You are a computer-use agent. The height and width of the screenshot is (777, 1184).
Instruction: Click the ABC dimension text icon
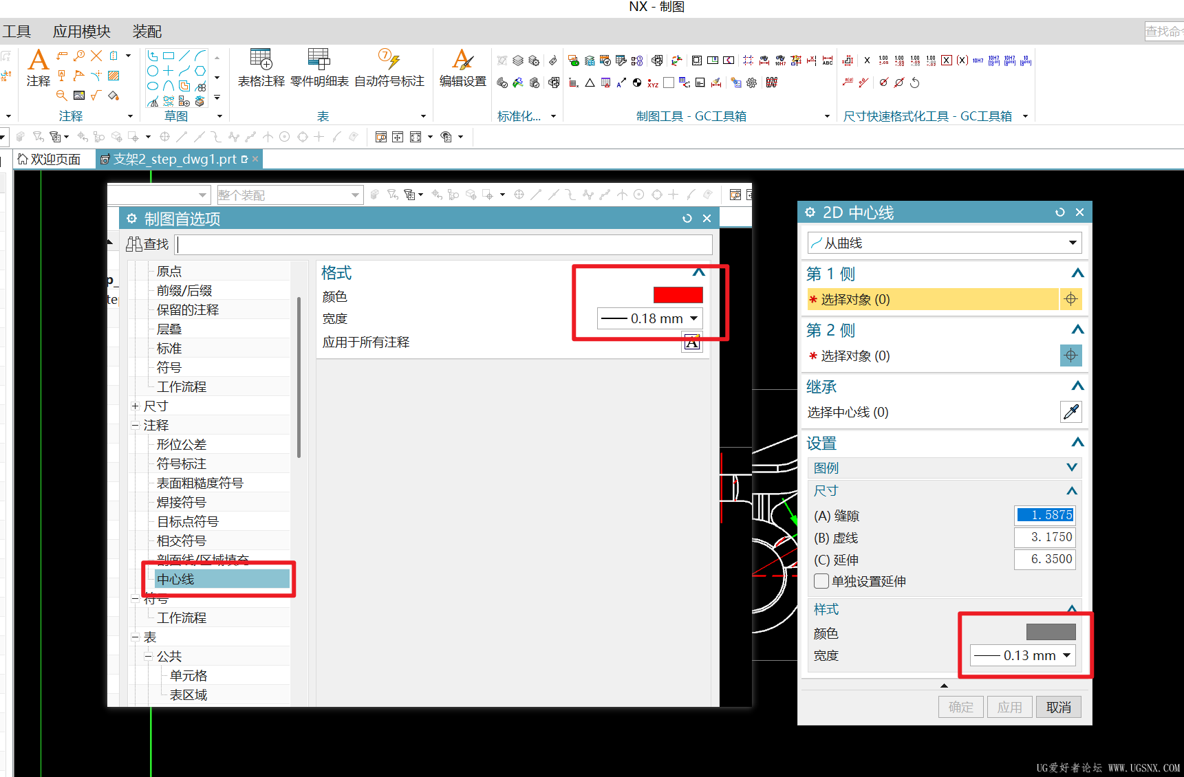click(x=828, y=61)
